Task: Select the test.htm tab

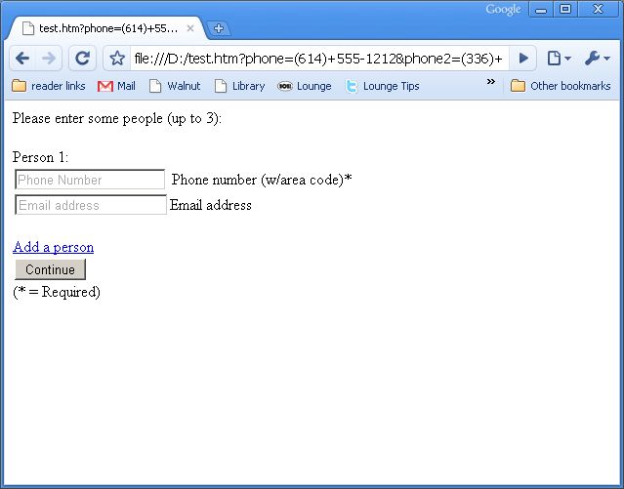Action: pyautogui.click(x=107, y=28)
